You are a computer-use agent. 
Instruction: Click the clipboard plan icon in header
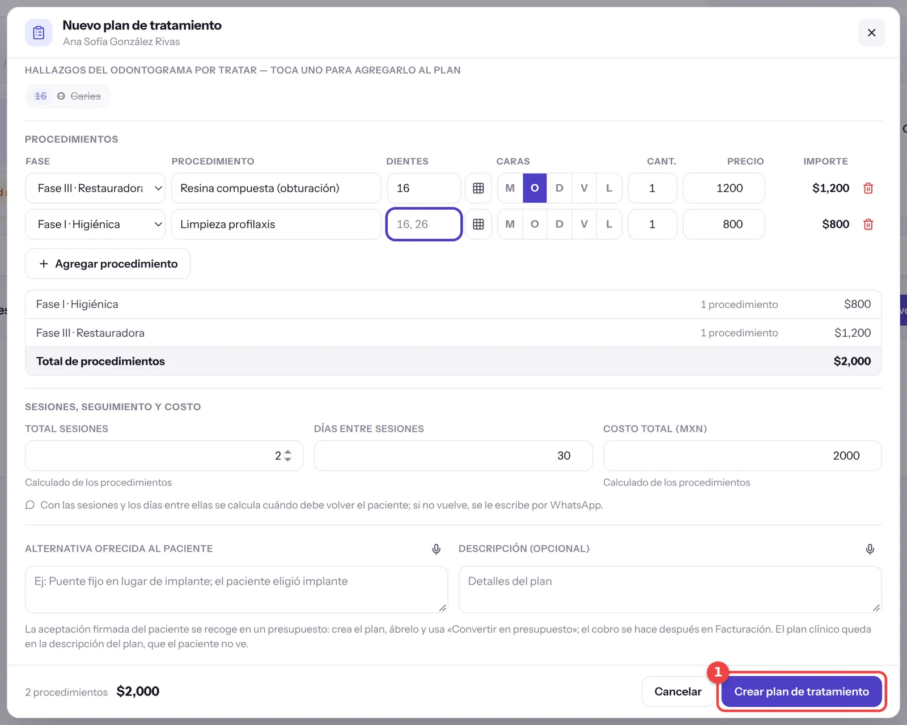(x=39, y=33)
